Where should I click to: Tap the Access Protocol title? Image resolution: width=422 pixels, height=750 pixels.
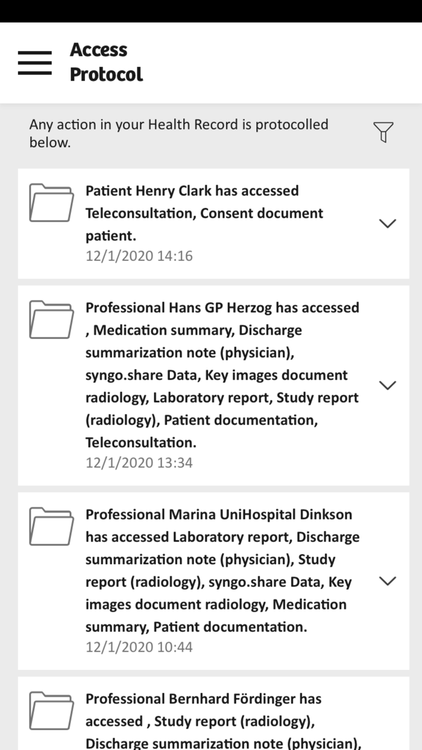point(106,62)
